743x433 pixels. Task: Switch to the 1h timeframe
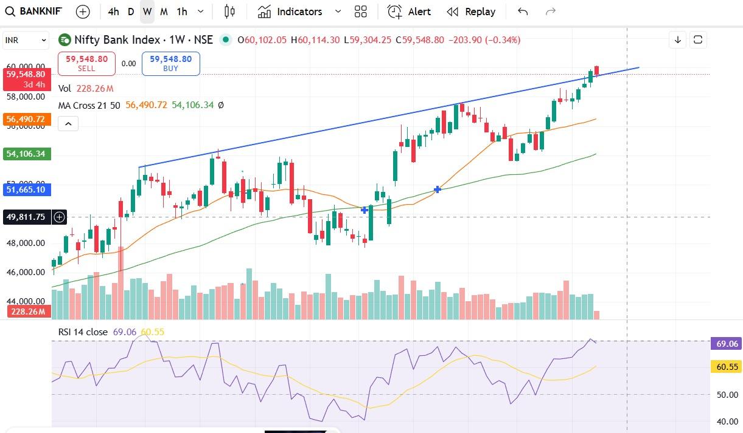coord(182,12)
